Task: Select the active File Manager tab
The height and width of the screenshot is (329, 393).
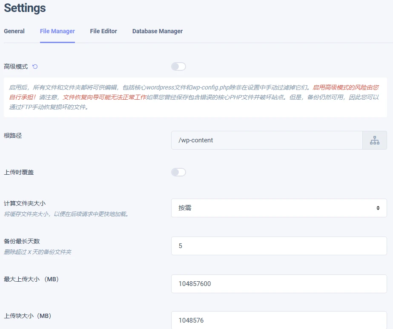Action: point(57,31)
